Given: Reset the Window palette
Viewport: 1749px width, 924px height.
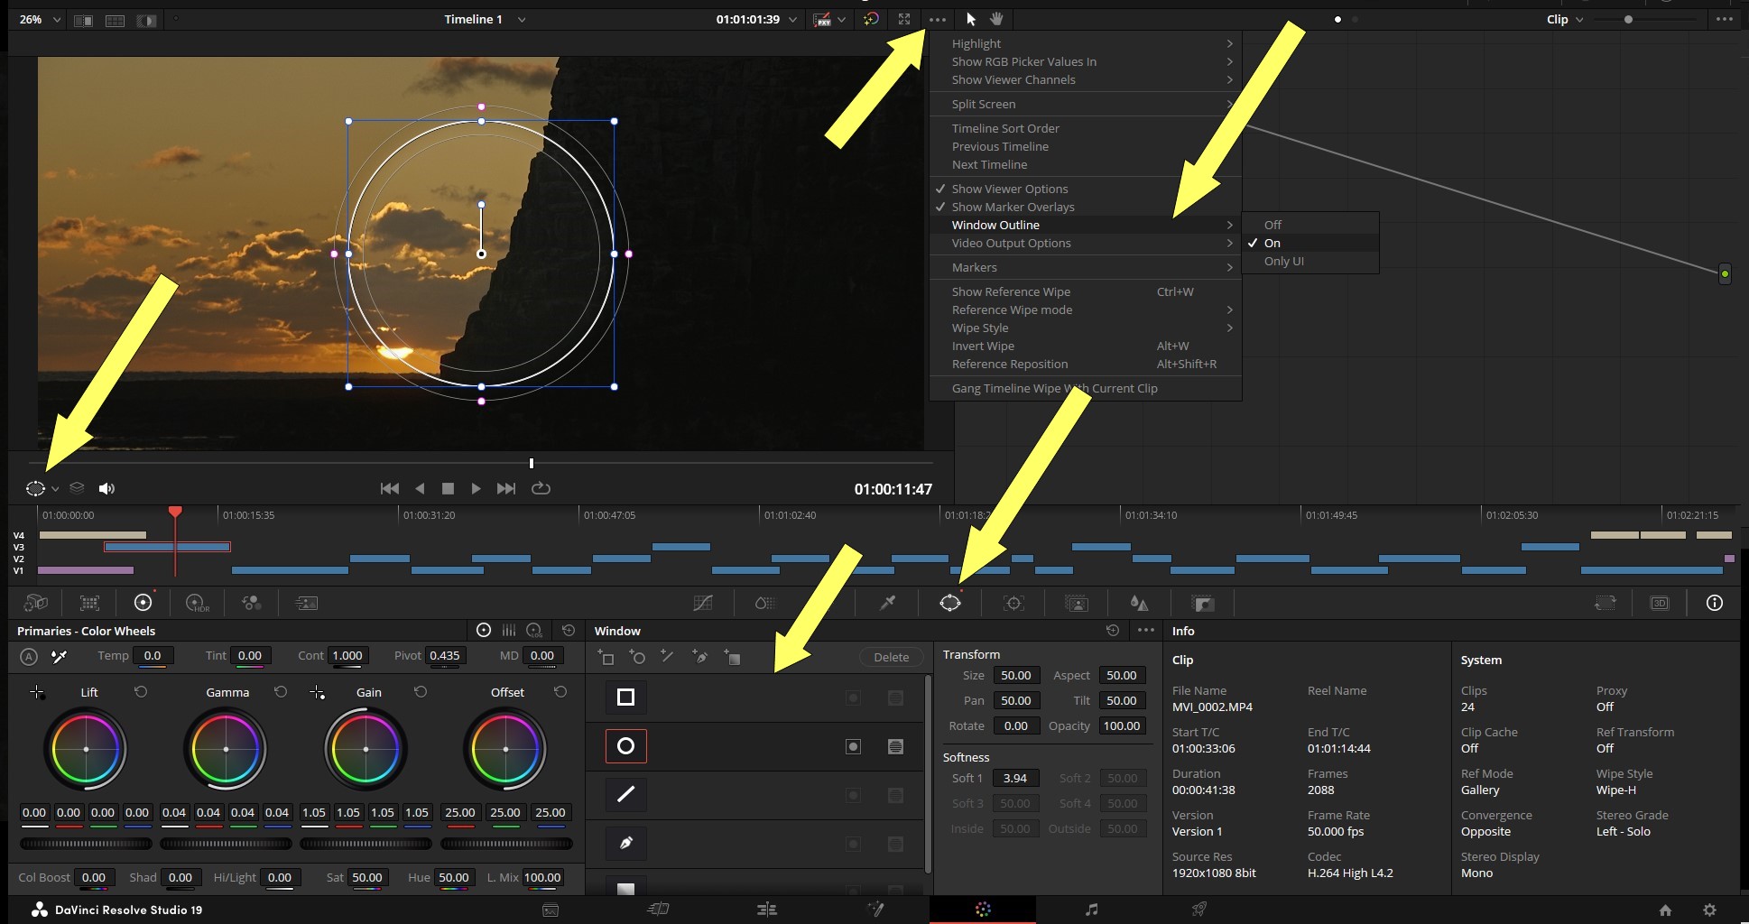Looking at the screenshot, I should 1113,631.
